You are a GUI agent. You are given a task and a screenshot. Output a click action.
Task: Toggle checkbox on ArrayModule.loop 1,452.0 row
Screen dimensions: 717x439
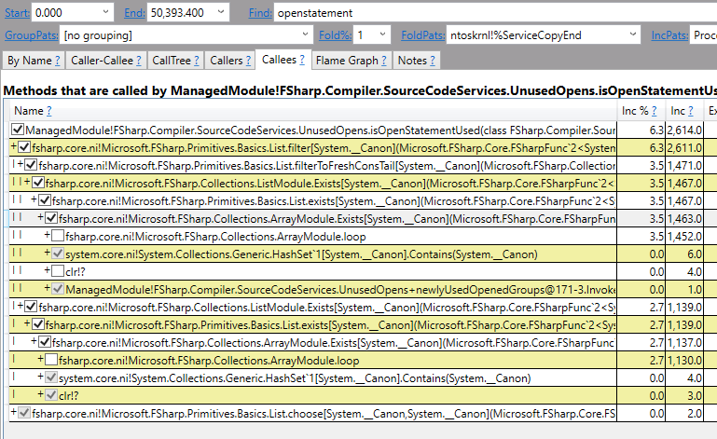pos(58,236)
